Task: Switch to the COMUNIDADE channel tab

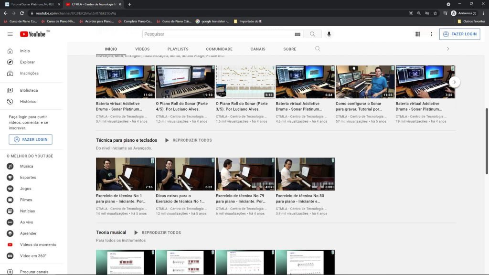Action: pyautogui.click(x=219, y=49)
